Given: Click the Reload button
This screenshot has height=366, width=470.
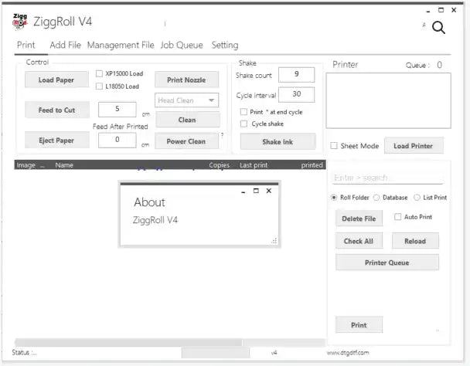Looking at the screenshot, I should 415,241.
